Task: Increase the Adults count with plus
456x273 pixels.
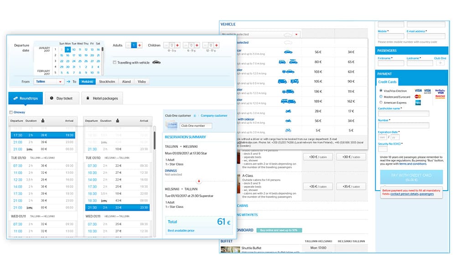Action: (140, 45)
